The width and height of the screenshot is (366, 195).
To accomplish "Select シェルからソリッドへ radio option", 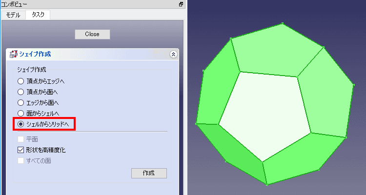I will tap(21, 124).
